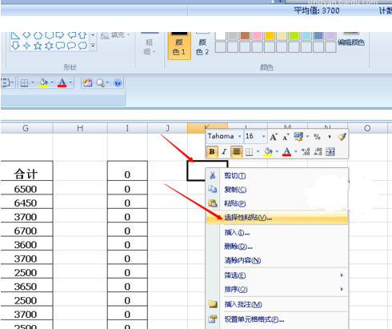Select the column H header

[x=80, y=128]
